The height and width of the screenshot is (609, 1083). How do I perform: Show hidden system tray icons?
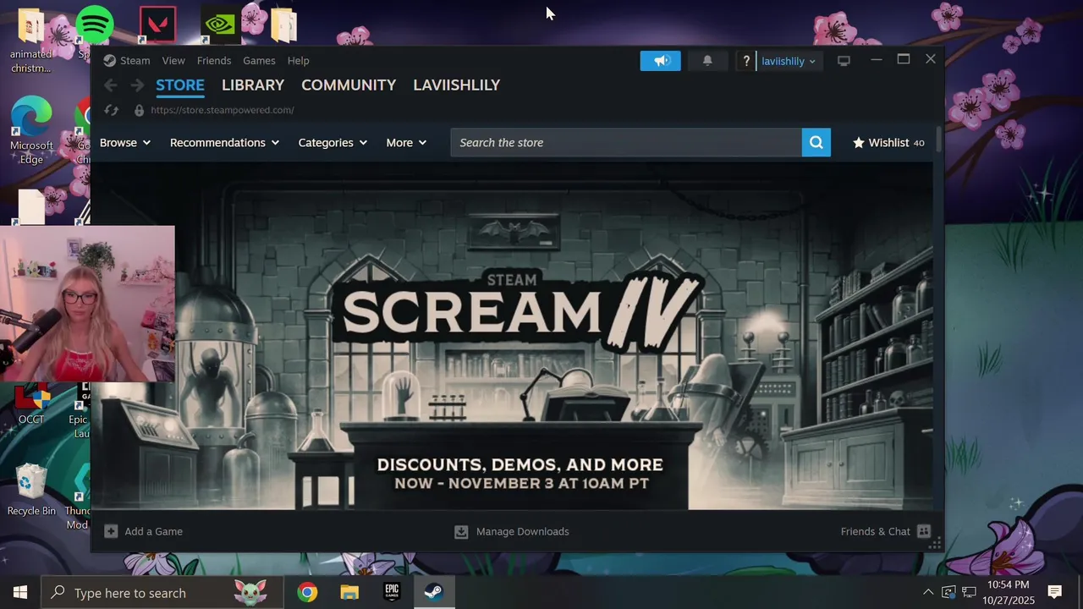click(x=928, y=592)
